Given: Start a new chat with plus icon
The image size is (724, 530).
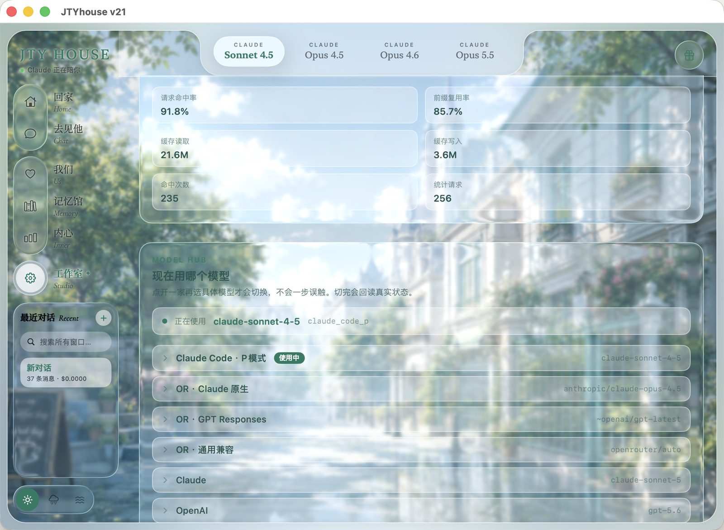Looking at the screenshot, I should tap(104, 318).
